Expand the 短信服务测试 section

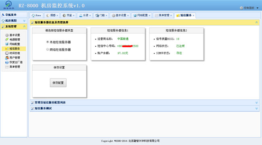coord(256,108)
